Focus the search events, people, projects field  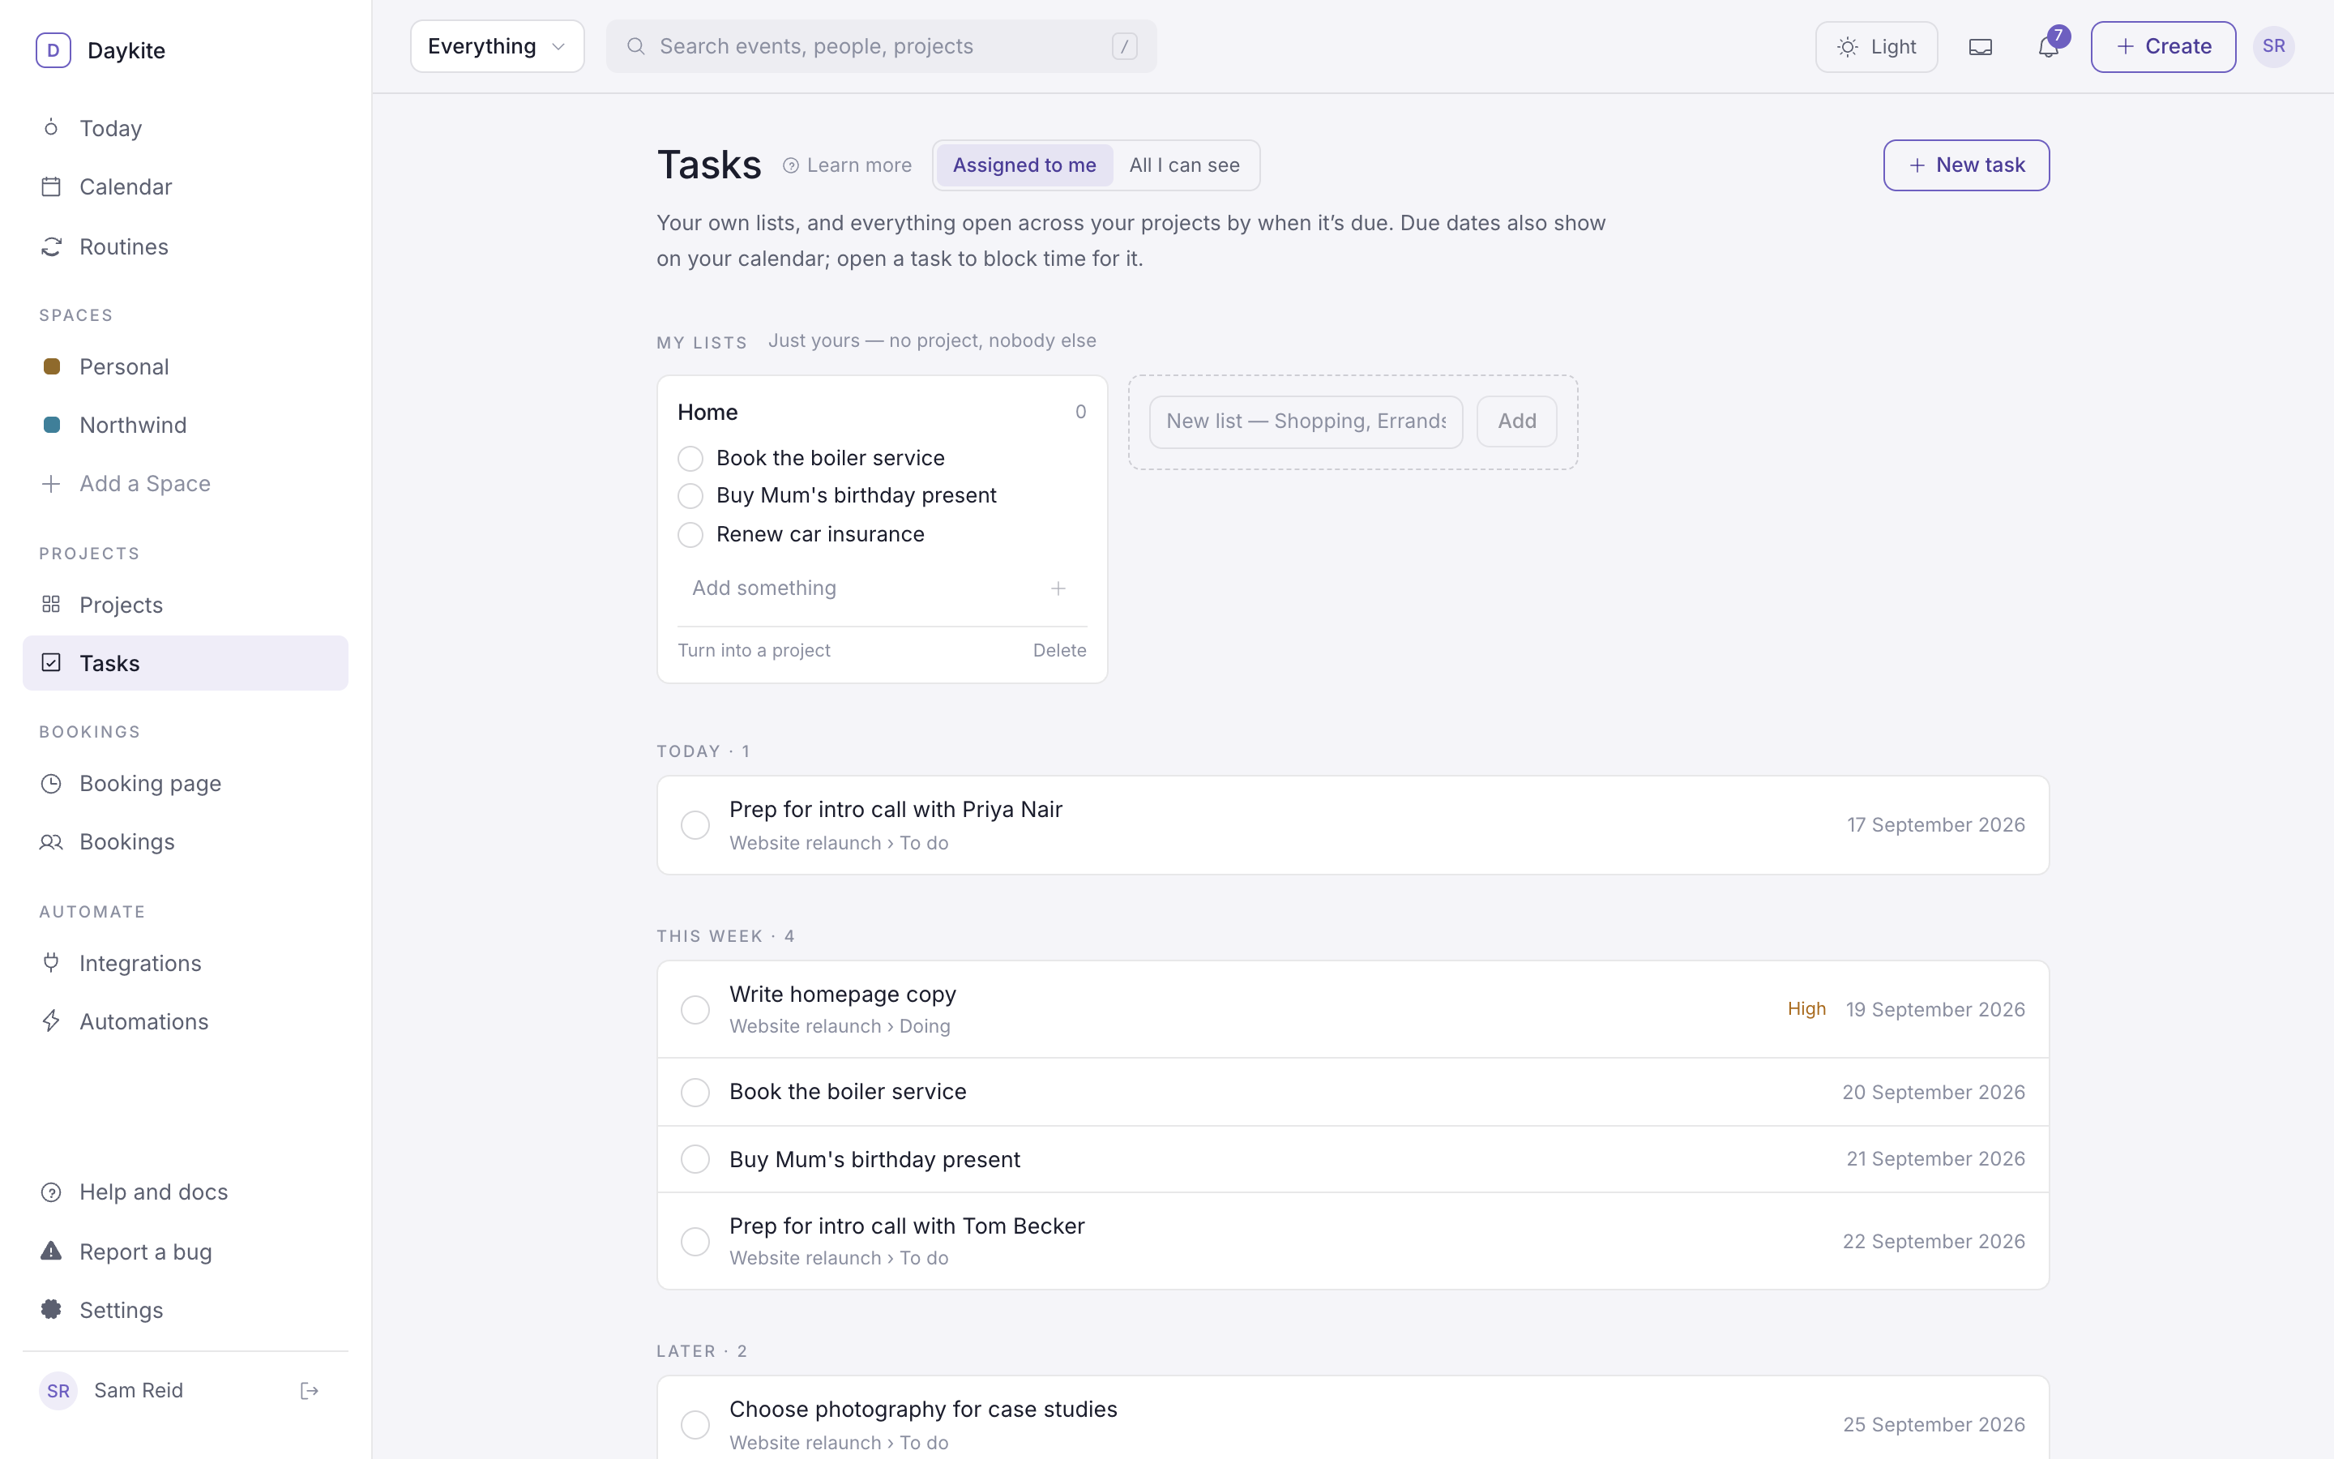tap(881, 46)
